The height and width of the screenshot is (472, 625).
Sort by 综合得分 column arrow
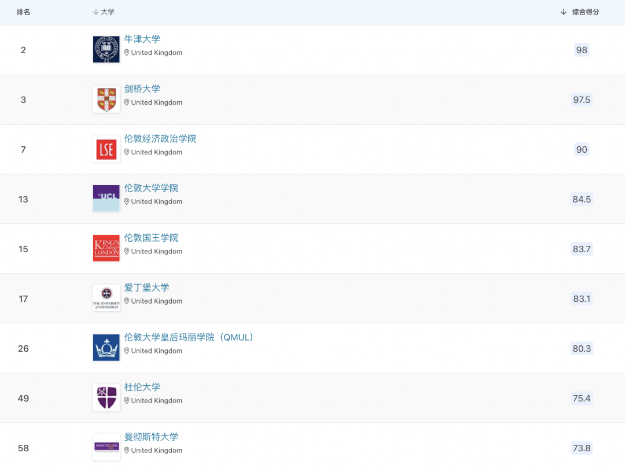[x=563, y=12]
